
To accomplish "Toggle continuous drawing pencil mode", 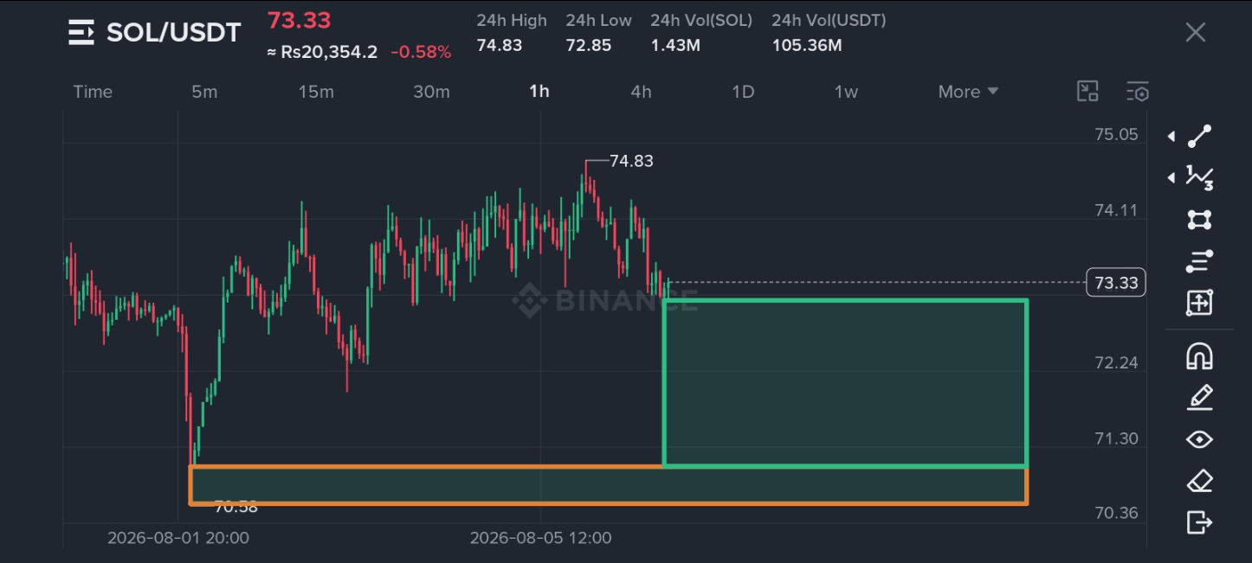I will click(x=1199, y=398).
